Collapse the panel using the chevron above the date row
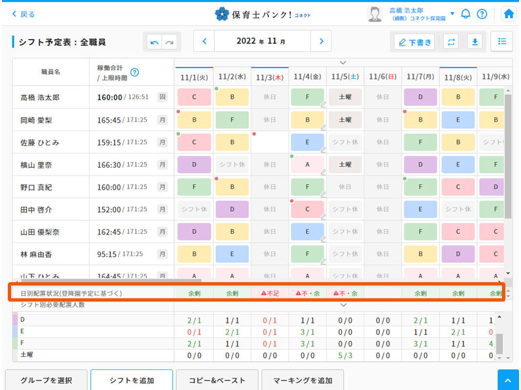The height and width of the screenshot is (390, 521). 343,62
